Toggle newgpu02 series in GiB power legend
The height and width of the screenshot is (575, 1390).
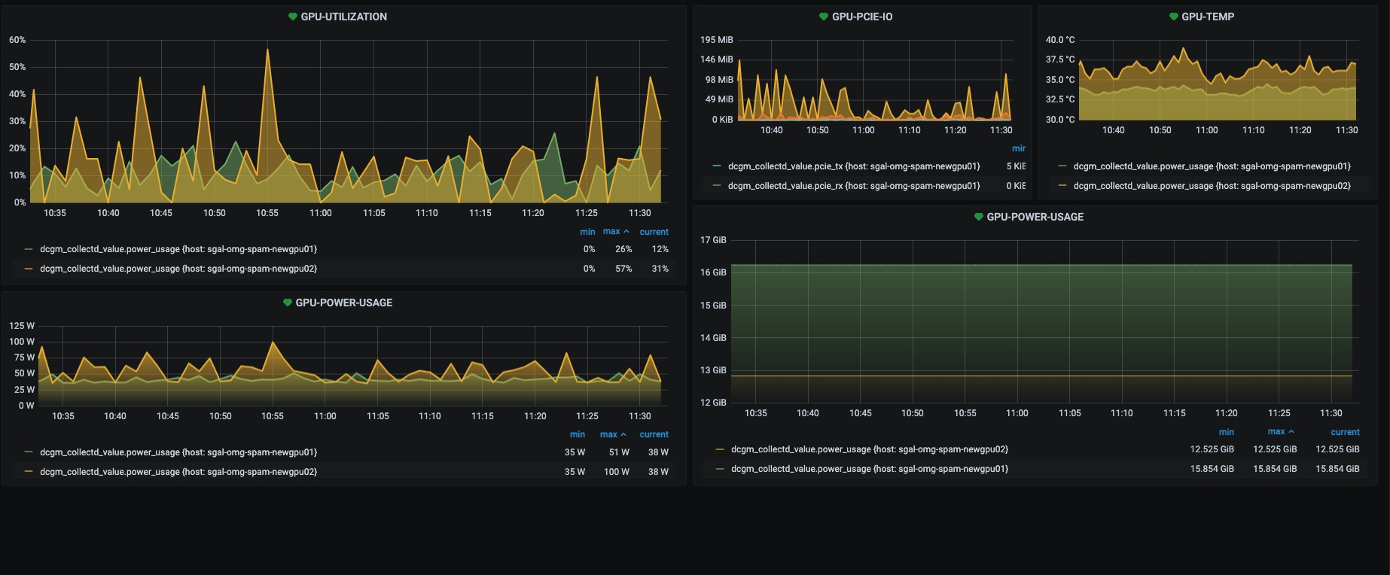point(870,449)
